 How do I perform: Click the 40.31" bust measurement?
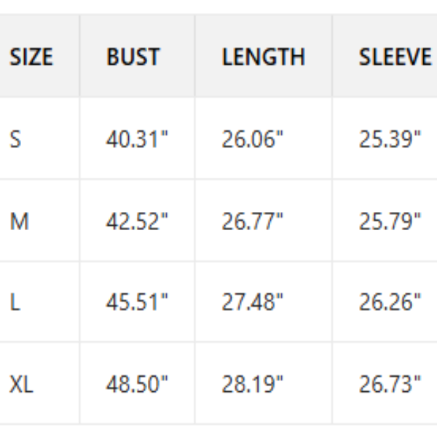click(x=137, y=139)
